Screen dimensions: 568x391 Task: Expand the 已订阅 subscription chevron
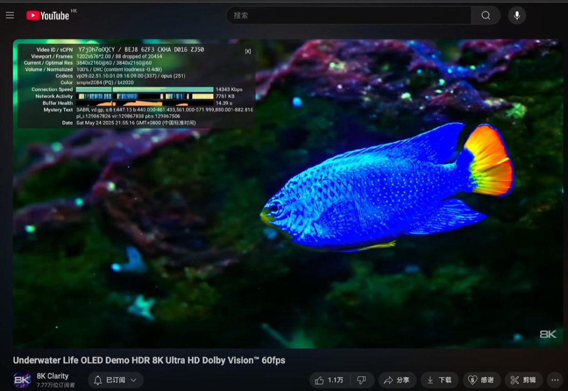click(134, 380)
